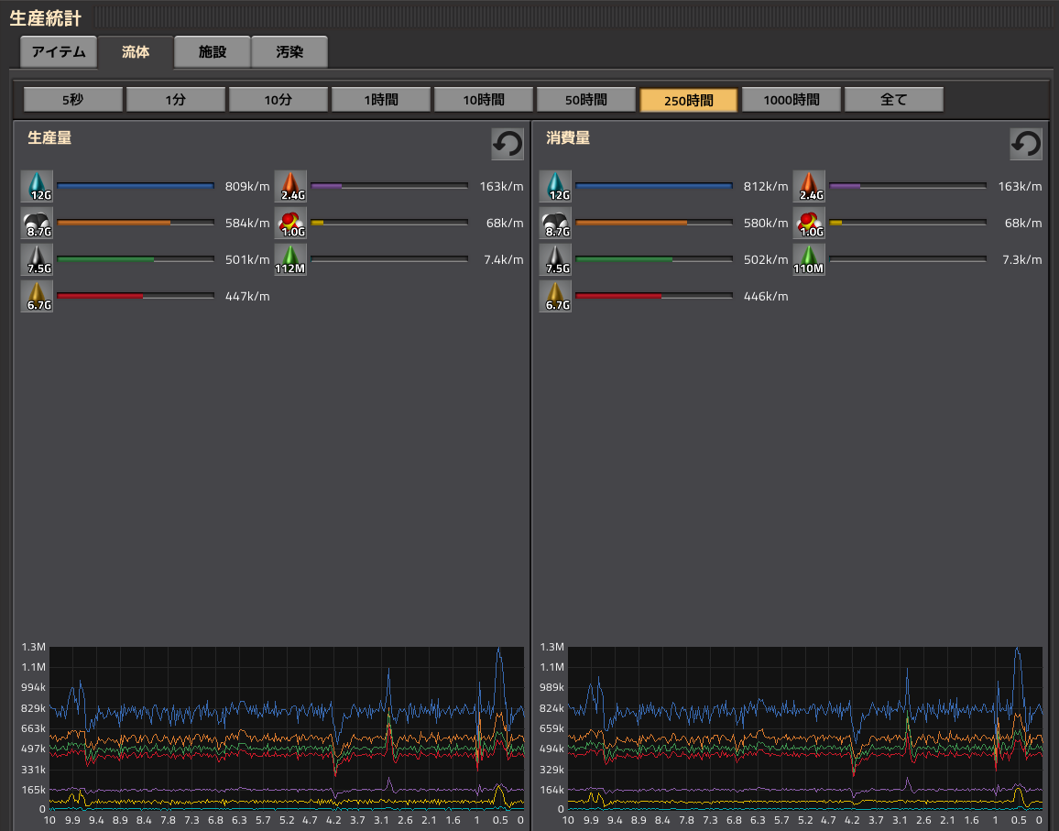Toggle the 8.7G steam cloud icon under 生産量
This screenshot has height=831, width=1059.
tap(38, 223)
